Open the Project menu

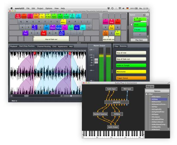40,8
